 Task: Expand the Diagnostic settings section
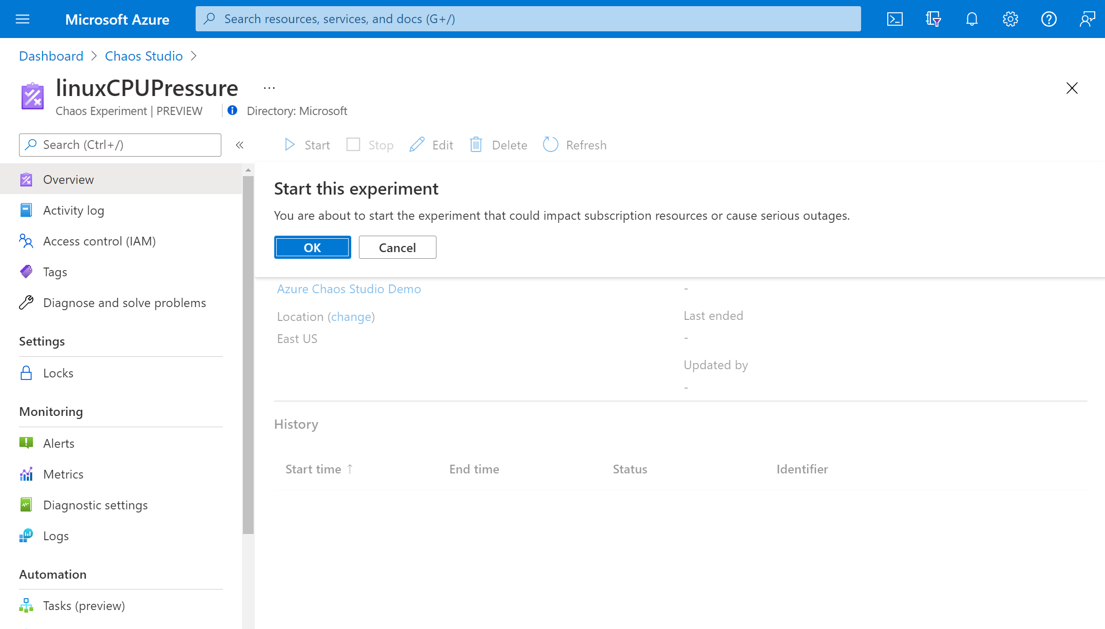click(95, 505)
